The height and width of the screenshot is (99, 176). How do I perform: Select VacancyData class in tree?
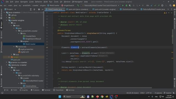click(x=31, y=86)
